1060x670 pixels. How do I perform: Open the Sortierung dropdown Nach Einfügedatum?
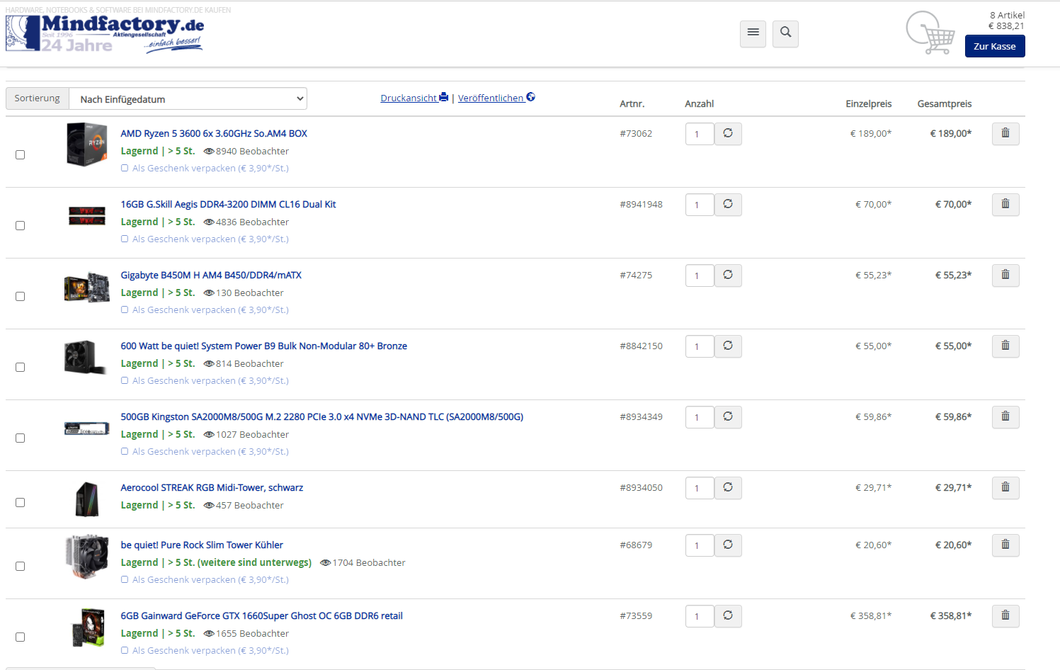point(188,98)
